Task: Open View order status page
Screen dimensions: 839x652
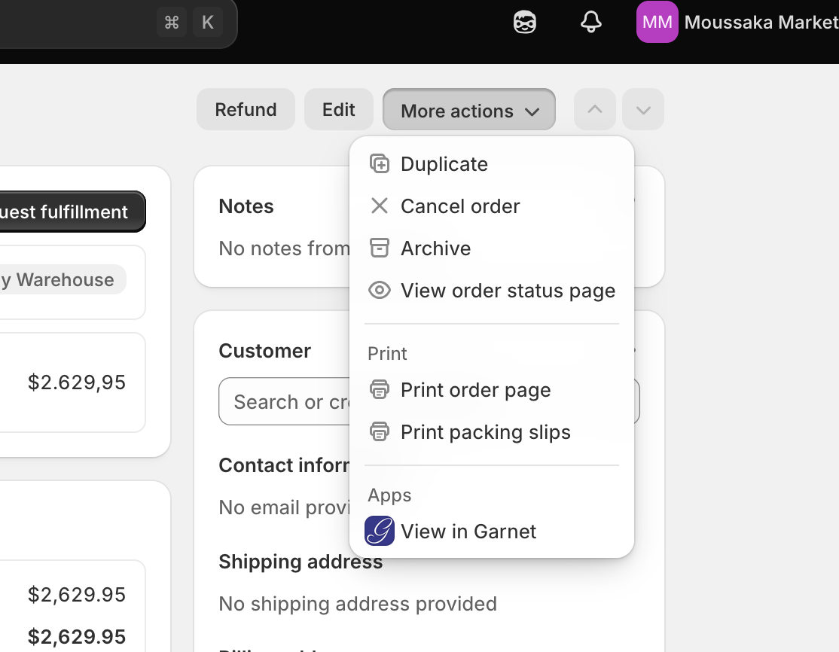Action: (491, 291)
